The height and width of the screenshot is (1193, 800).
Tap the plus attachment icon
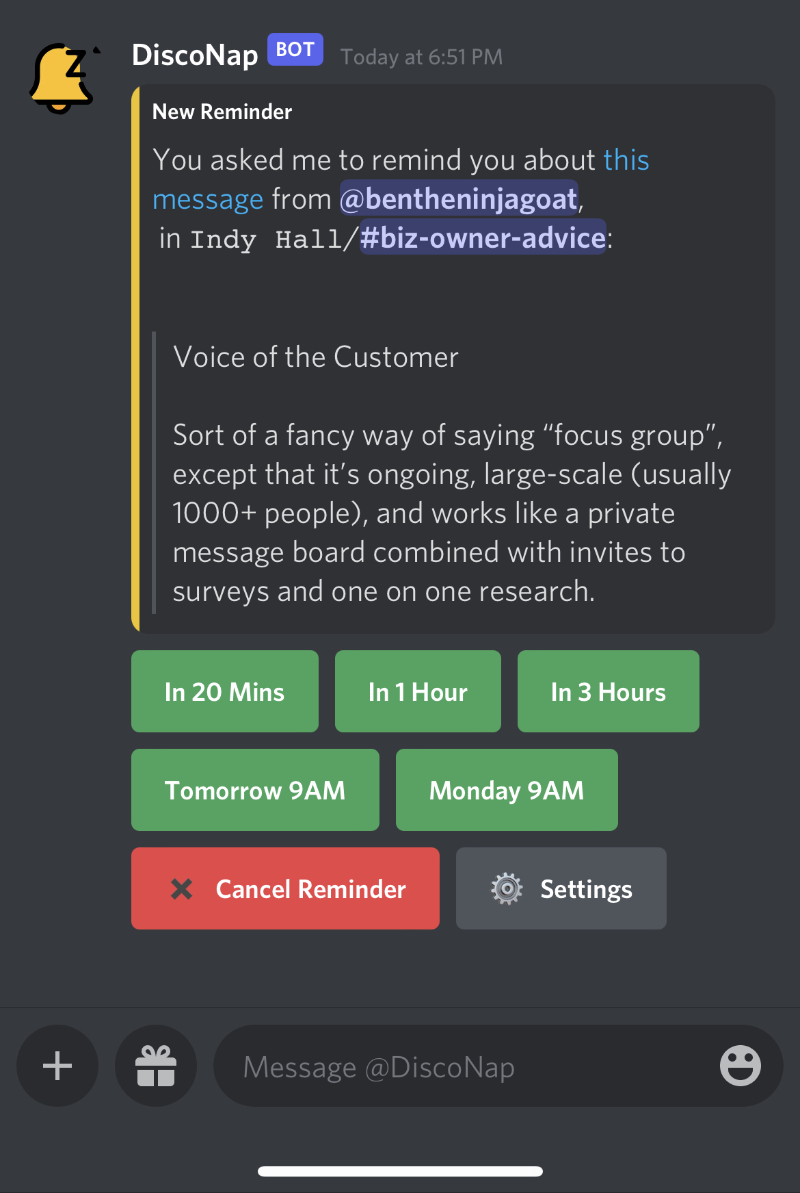point(57,1066)
